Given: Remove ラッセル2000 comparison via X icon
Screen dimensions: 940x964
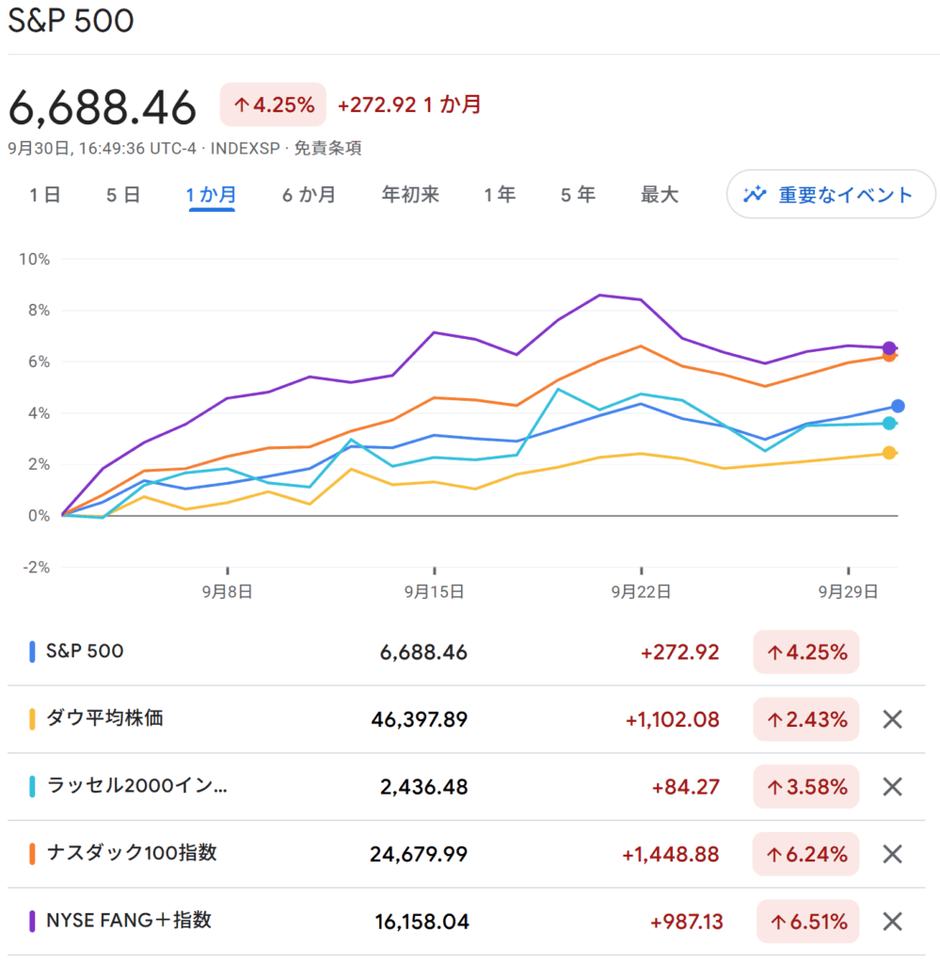Looking at the screenshot, I should pos(892,787).
